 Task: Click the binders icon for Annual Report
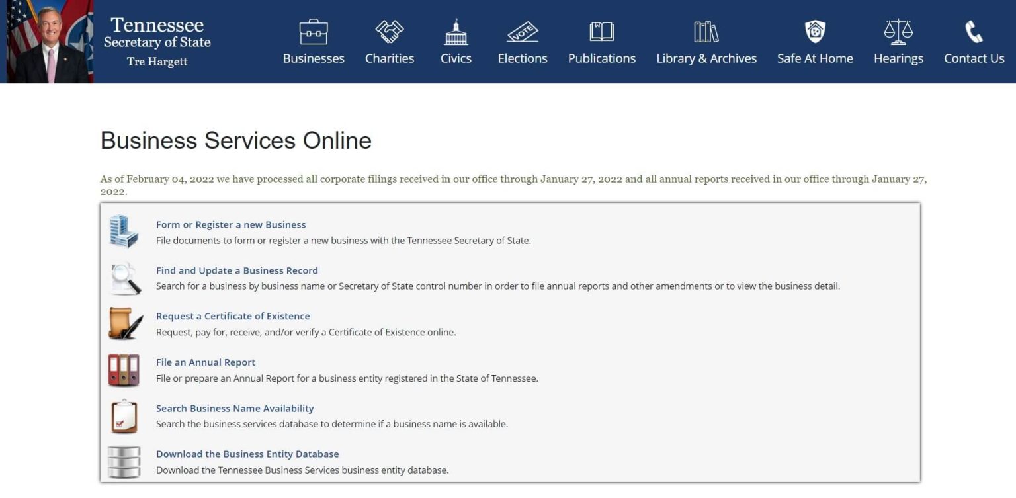(x=125, y=370)
